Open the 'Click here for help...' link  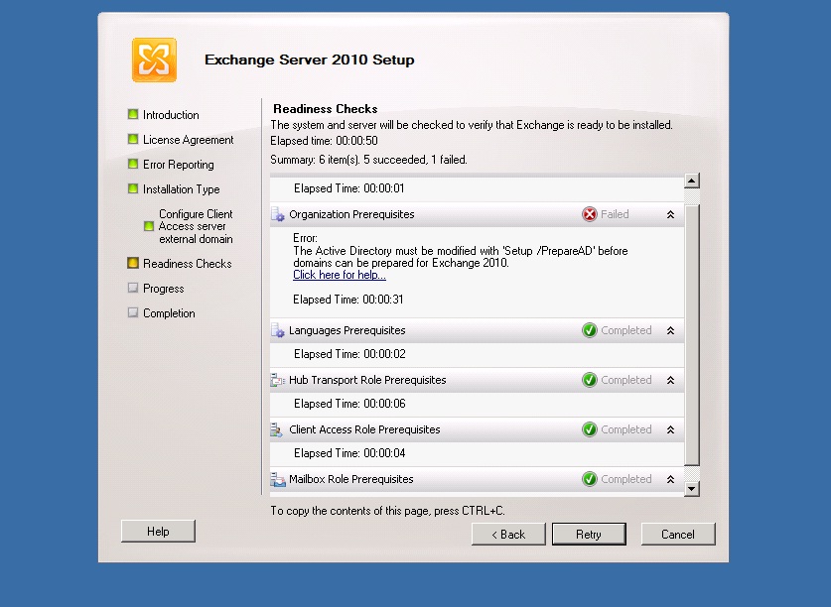[340, 275]
